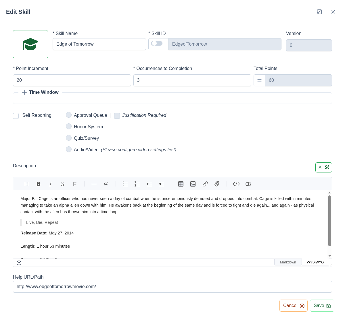Save the skill changes
345x330 pixels.
pos(322,306)
